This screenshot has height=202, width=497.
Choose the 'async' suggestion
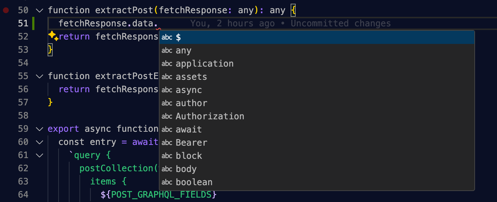pyautogui.click(x=317, y=90)
